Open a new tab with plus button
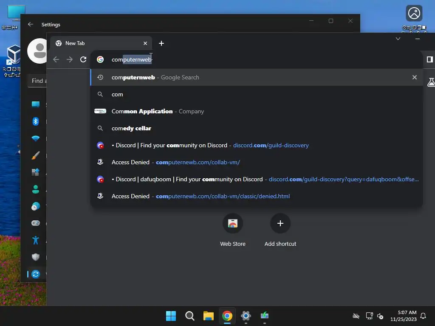This screenshot has height=326, width=435. [161, 43]
